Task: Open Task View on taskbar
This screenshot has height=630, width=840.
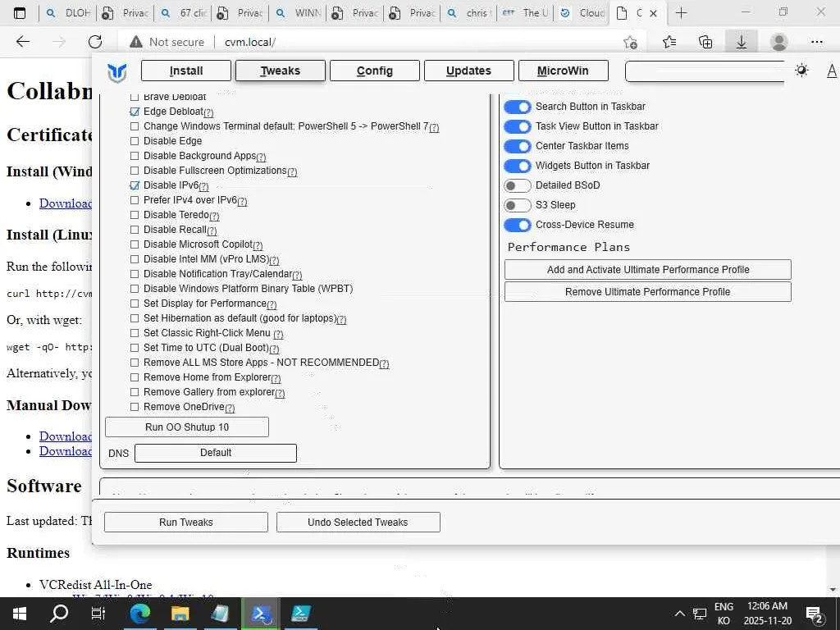Action: click(x=98, y=614)
